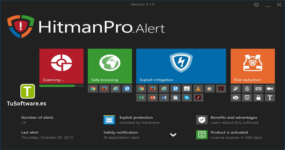The image size is (285, 150).
Task: Click the PowerPoint icon
Action: (152, 98)
